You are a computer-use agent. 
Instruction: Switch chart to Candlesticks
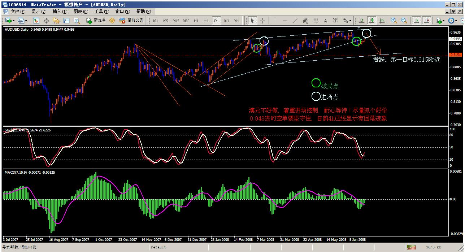click(x=371, y=21)
